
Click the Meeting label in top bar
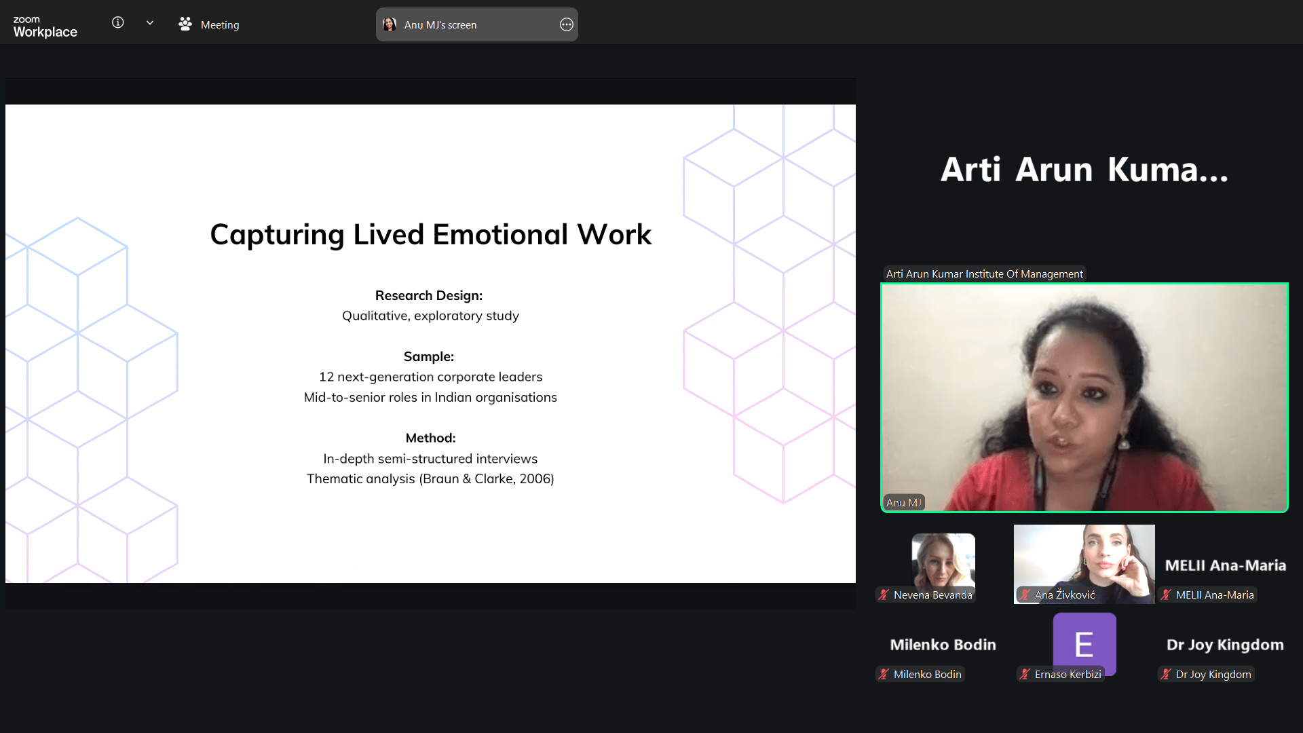(220, 25)
